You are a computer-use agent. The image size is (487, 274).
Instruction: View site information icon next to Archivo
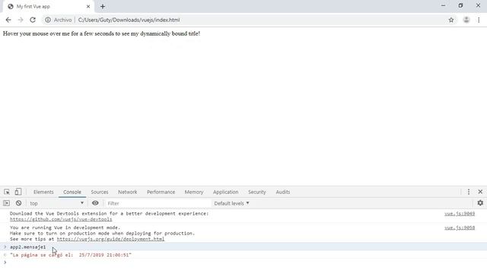pos(48,20)
